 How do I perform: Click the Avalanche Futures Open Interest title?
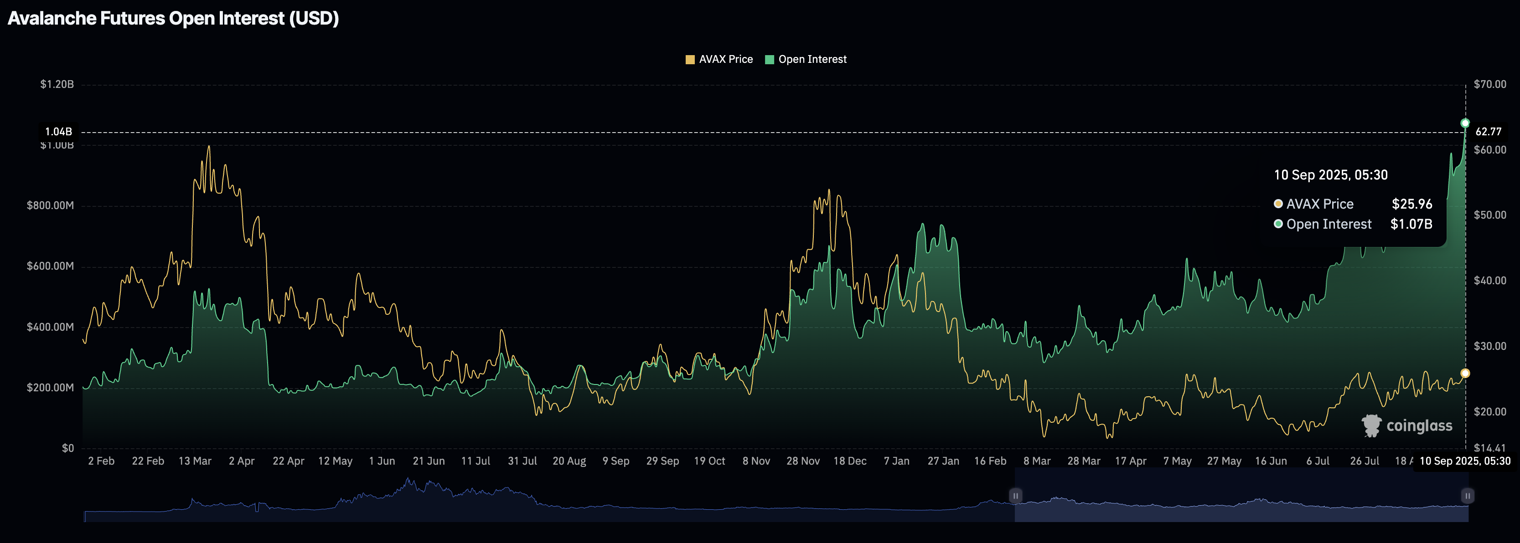(173, 18)
